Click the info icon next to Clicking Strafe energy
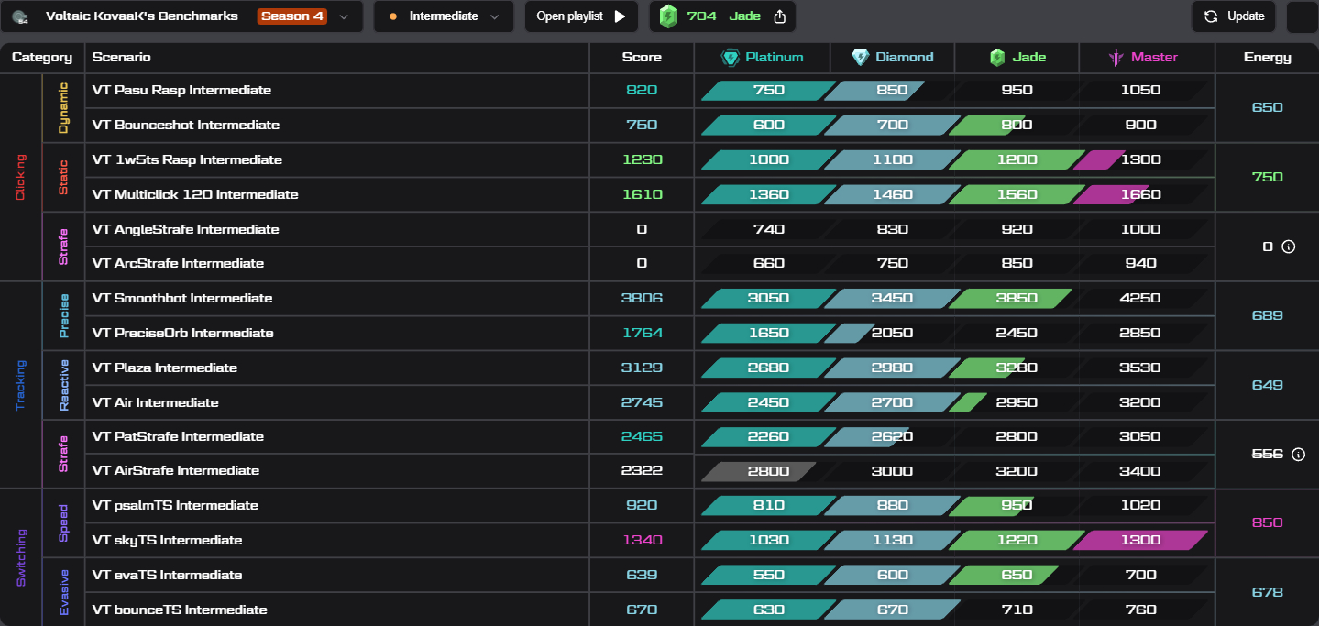Image resolution: width=1319 pixels, height=626 pixels. (x=1288, y=247)
